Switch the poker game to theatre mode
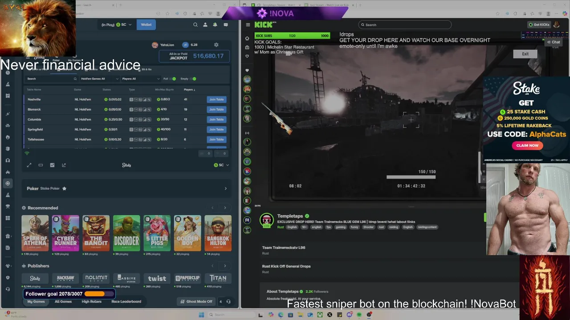Image resolution: width=570 pixels, height=320 pixels. click(x=41, y=165)
